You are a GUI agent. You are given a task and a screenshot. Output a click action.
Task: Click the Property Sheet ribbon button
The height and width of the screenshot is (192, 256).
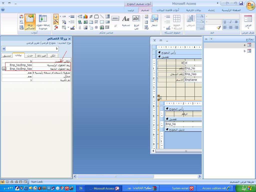click(x=30, y=22)
